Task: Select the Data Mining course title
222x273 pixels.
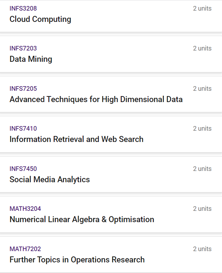Action: click(31, 59)
